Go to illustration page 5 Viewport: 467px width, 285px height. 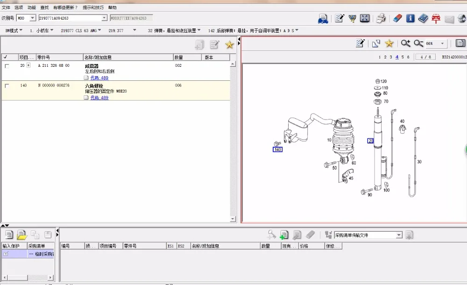[403, 57]
